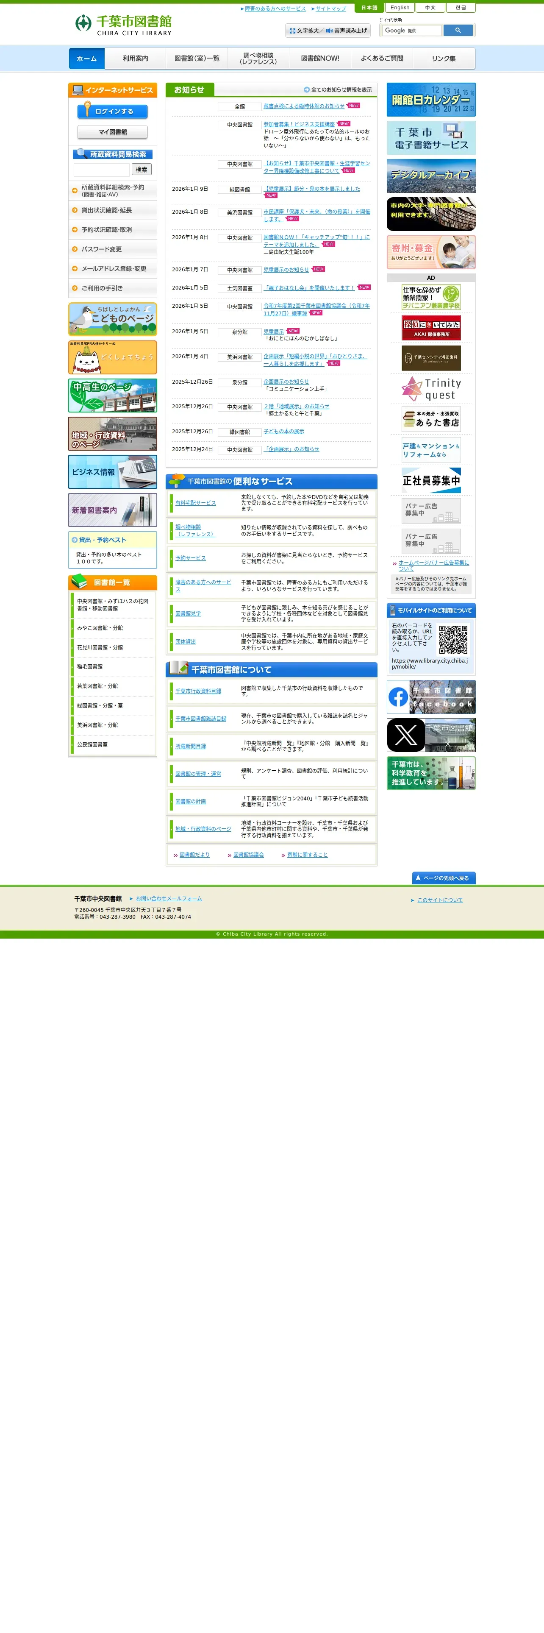Open 貸出状況確認・延長 menu item
Image resolution: width=544 pixels, height=1633 pixels.
coord(113,210)
